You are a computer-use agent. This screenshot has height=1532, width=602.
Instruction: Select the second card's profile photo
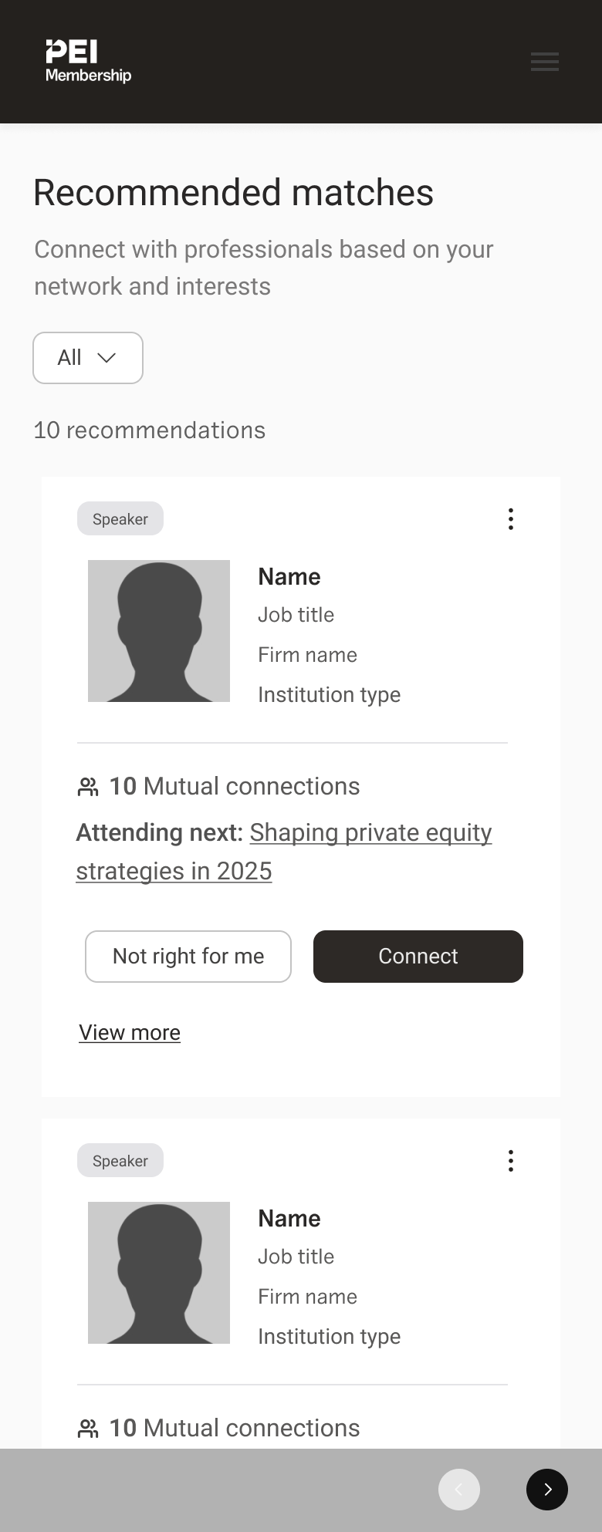159,1273
